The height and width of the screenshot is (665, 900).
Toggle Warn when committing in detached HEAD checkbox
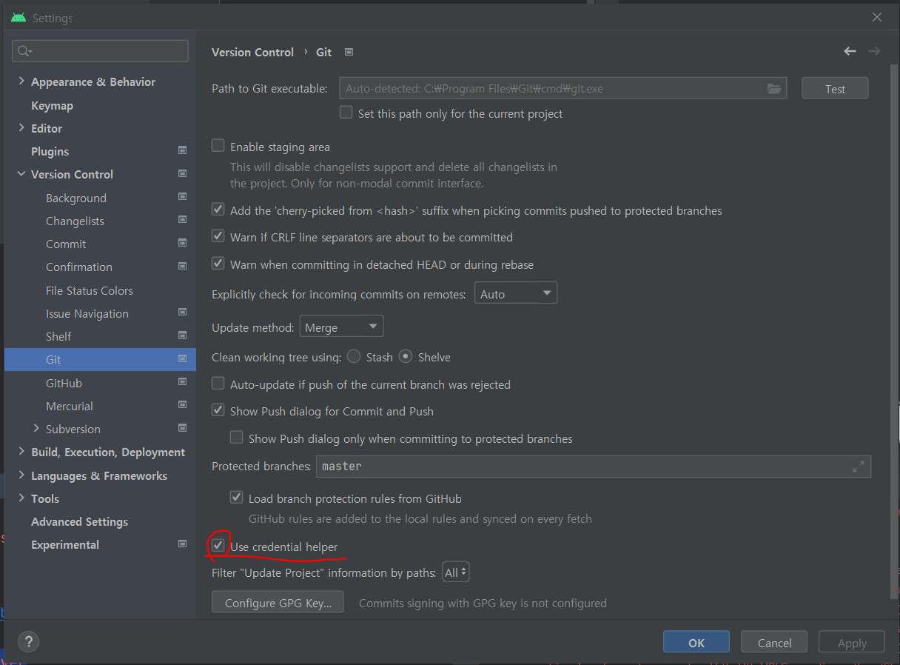click(x=218, y=263)
